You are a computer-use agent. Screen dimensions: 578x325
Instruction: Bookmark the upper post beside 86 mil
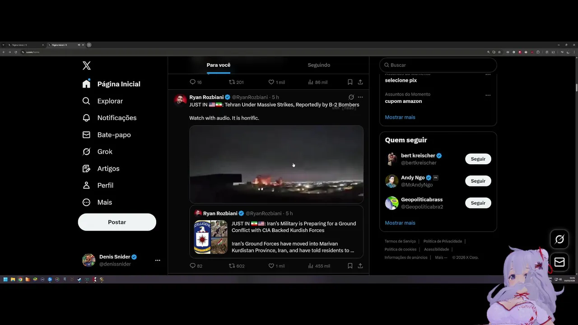pyautogui.click(x=350, y=82)
